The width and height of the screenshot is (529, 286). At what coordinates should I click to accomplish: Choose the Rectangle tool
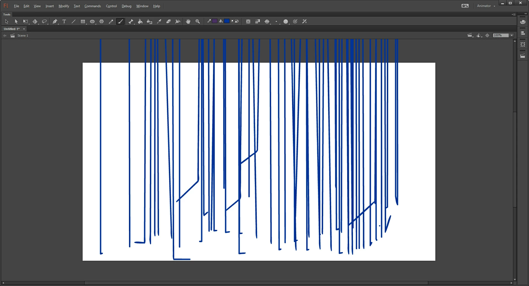(83, 21)
